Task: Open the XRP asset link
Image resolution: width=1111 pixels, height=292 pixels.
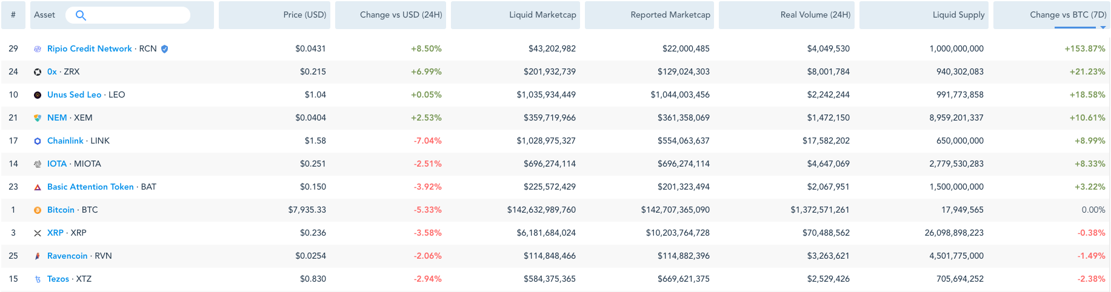Action: pos(55,233)
